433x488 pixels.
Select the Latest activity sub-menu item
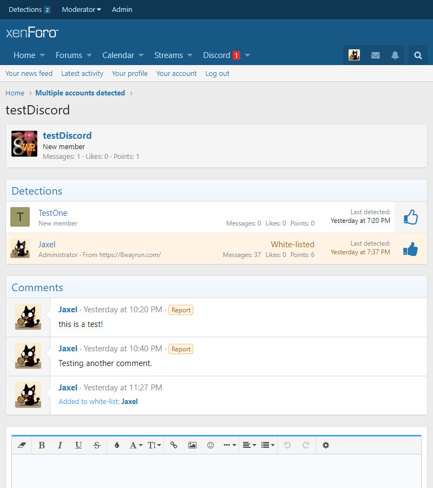[x=82, y=74]
